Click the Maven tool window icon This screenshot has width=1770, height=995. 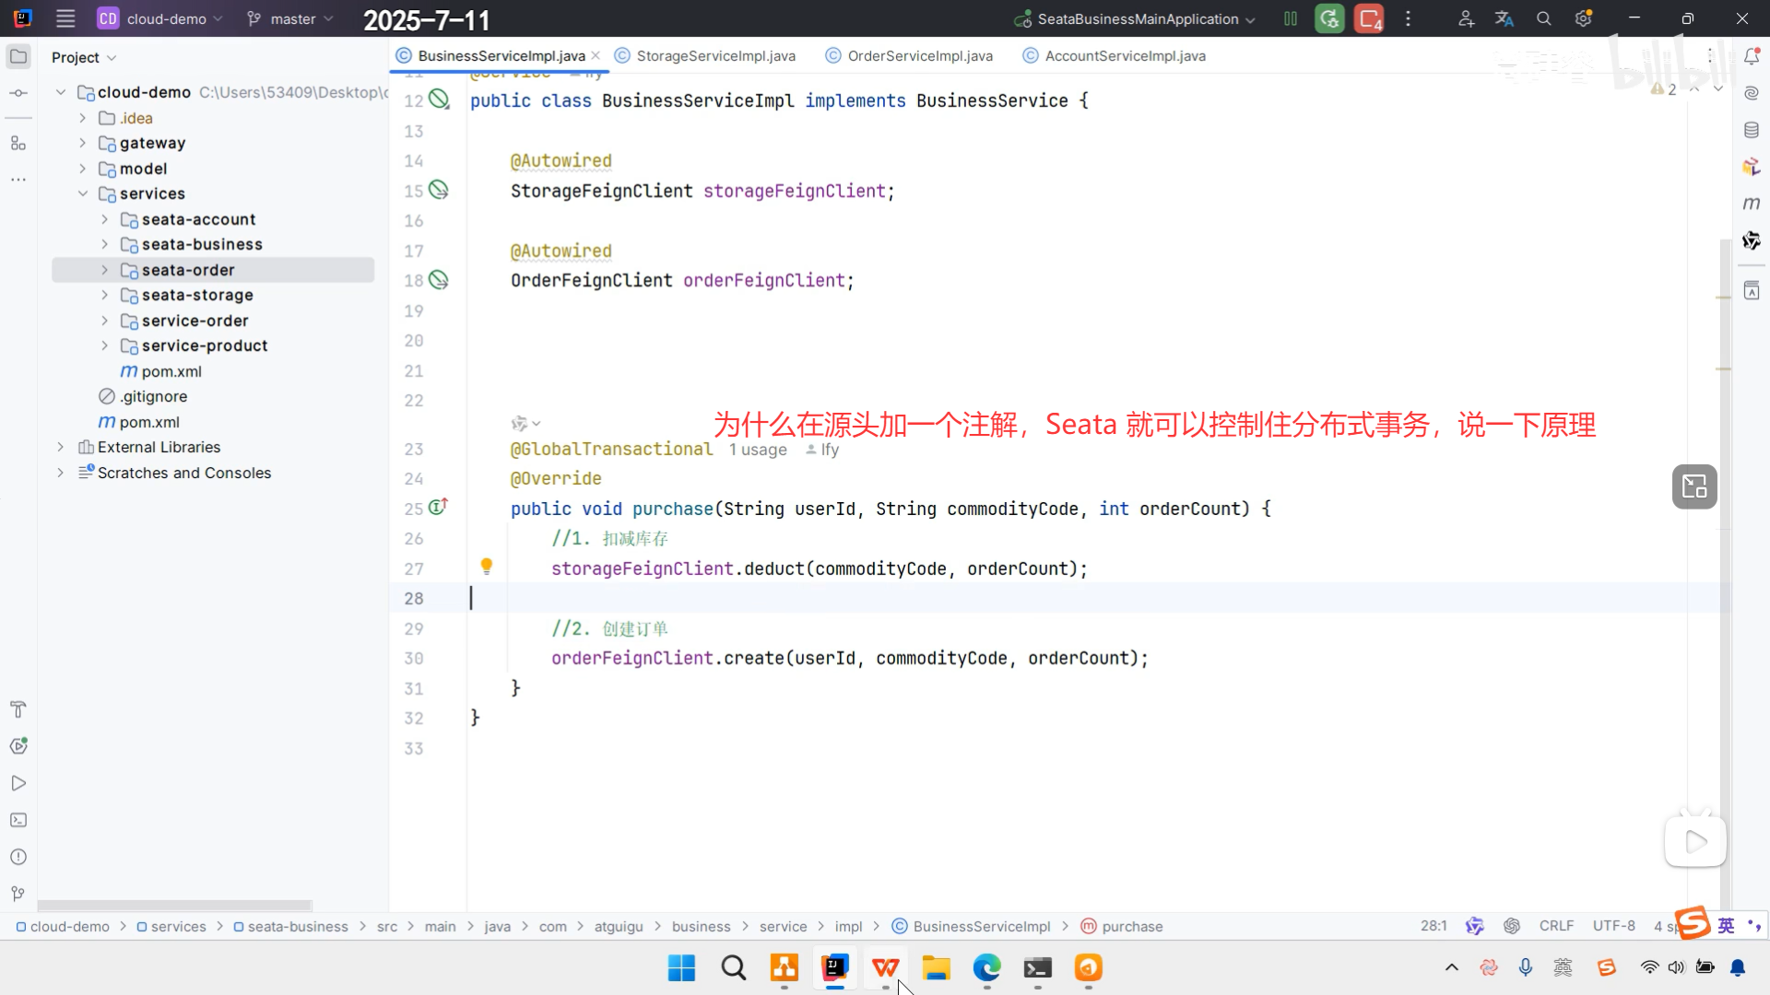coord(1751,203)
